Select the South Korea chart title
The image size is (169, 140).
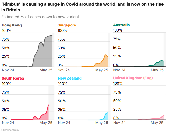pyautogui.click(x=13, y=78)
